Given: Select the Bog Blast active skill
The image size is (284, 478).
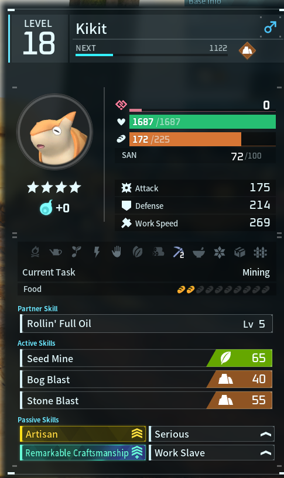Looking at the screenshot, I should point(146,379).
